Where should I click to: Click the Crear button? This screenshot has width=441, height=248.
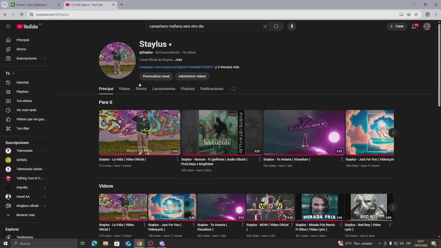tap(397, 27)
